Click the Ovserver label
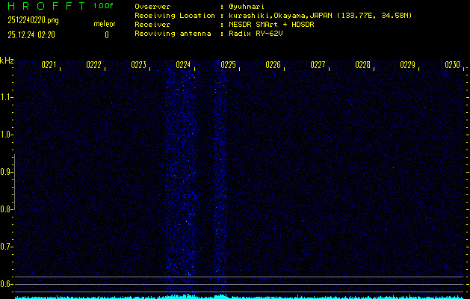470x299 pixels. [152, 7]
